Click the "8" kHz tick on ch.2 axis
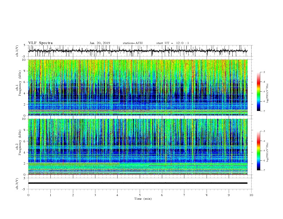 coord(25,130)
